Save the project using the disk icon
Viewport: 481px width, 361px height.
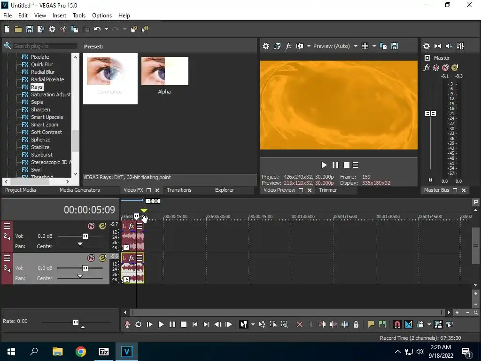click(30, 29)
